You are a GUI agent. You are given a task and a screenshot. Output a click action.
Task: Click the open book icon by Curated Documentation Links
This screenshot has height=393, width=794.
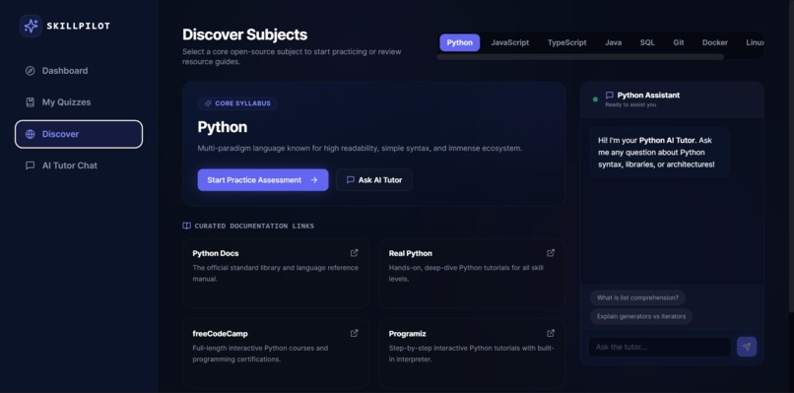click(186, 226)
